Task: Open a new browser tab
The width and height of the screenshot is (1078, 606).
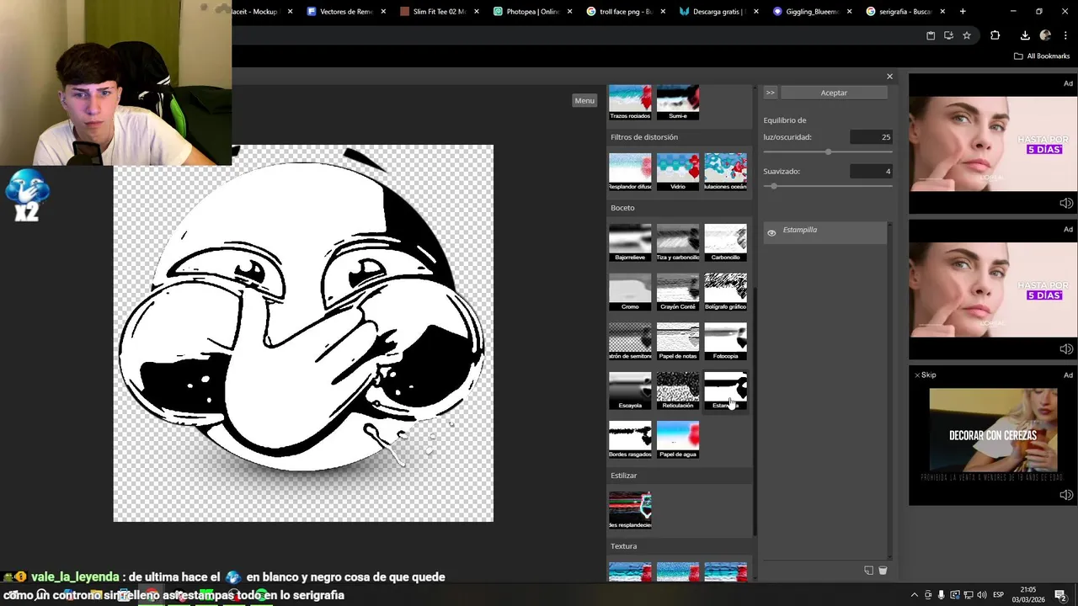Action: [963, 12]
